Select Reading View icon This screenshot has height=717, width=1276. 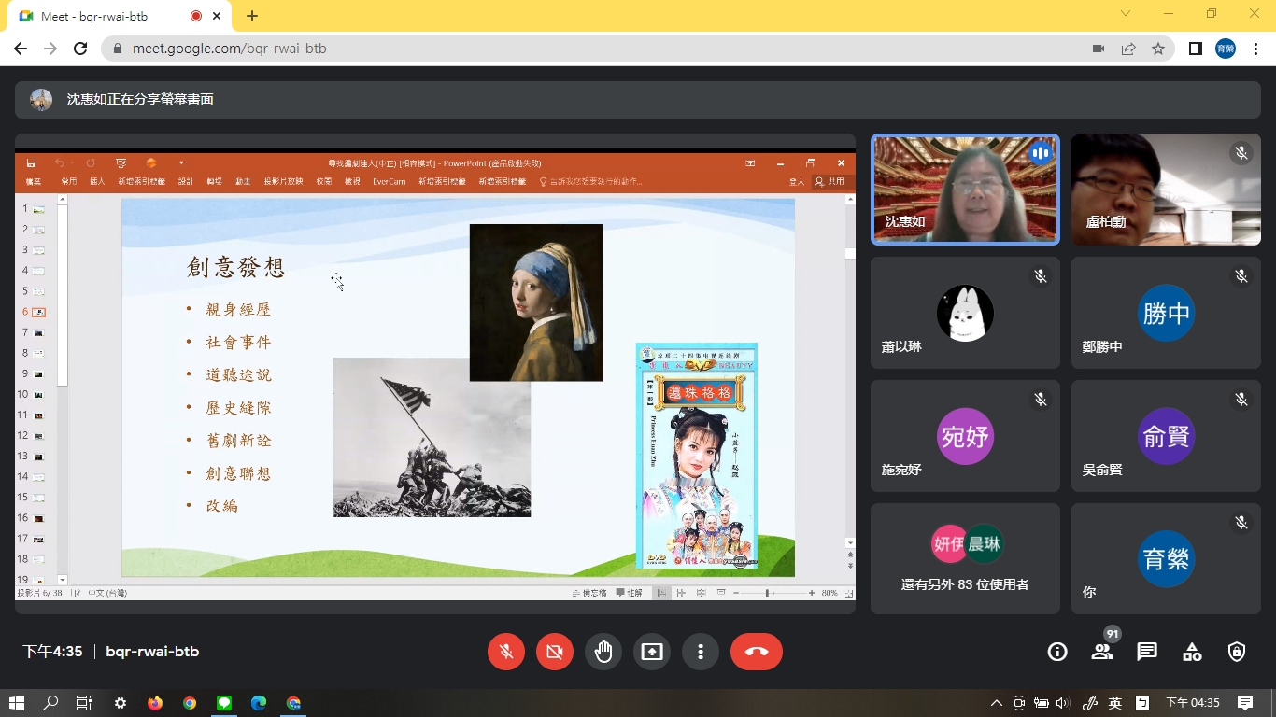pyautogui.click(x=701, y=593)
